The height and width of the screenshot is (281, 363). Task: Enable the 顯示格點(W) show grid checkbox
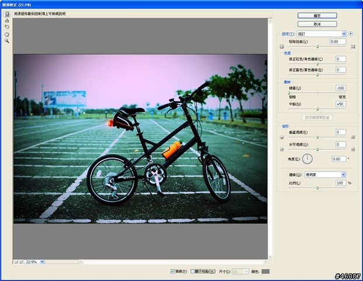pyautogui.click(x=192, y=271)
